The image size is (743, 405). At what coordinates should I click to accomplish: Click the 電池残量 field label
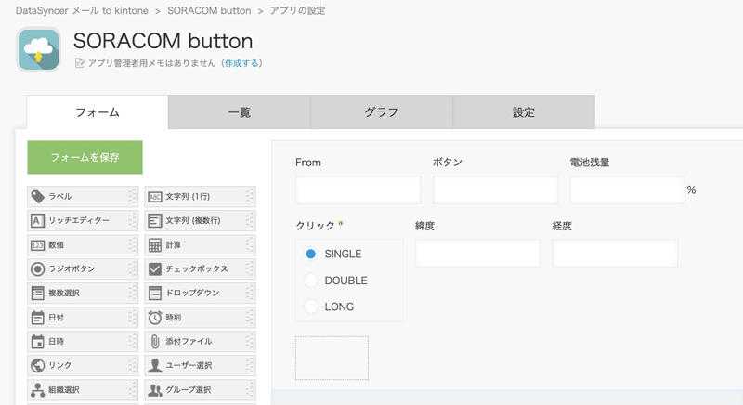590,163
